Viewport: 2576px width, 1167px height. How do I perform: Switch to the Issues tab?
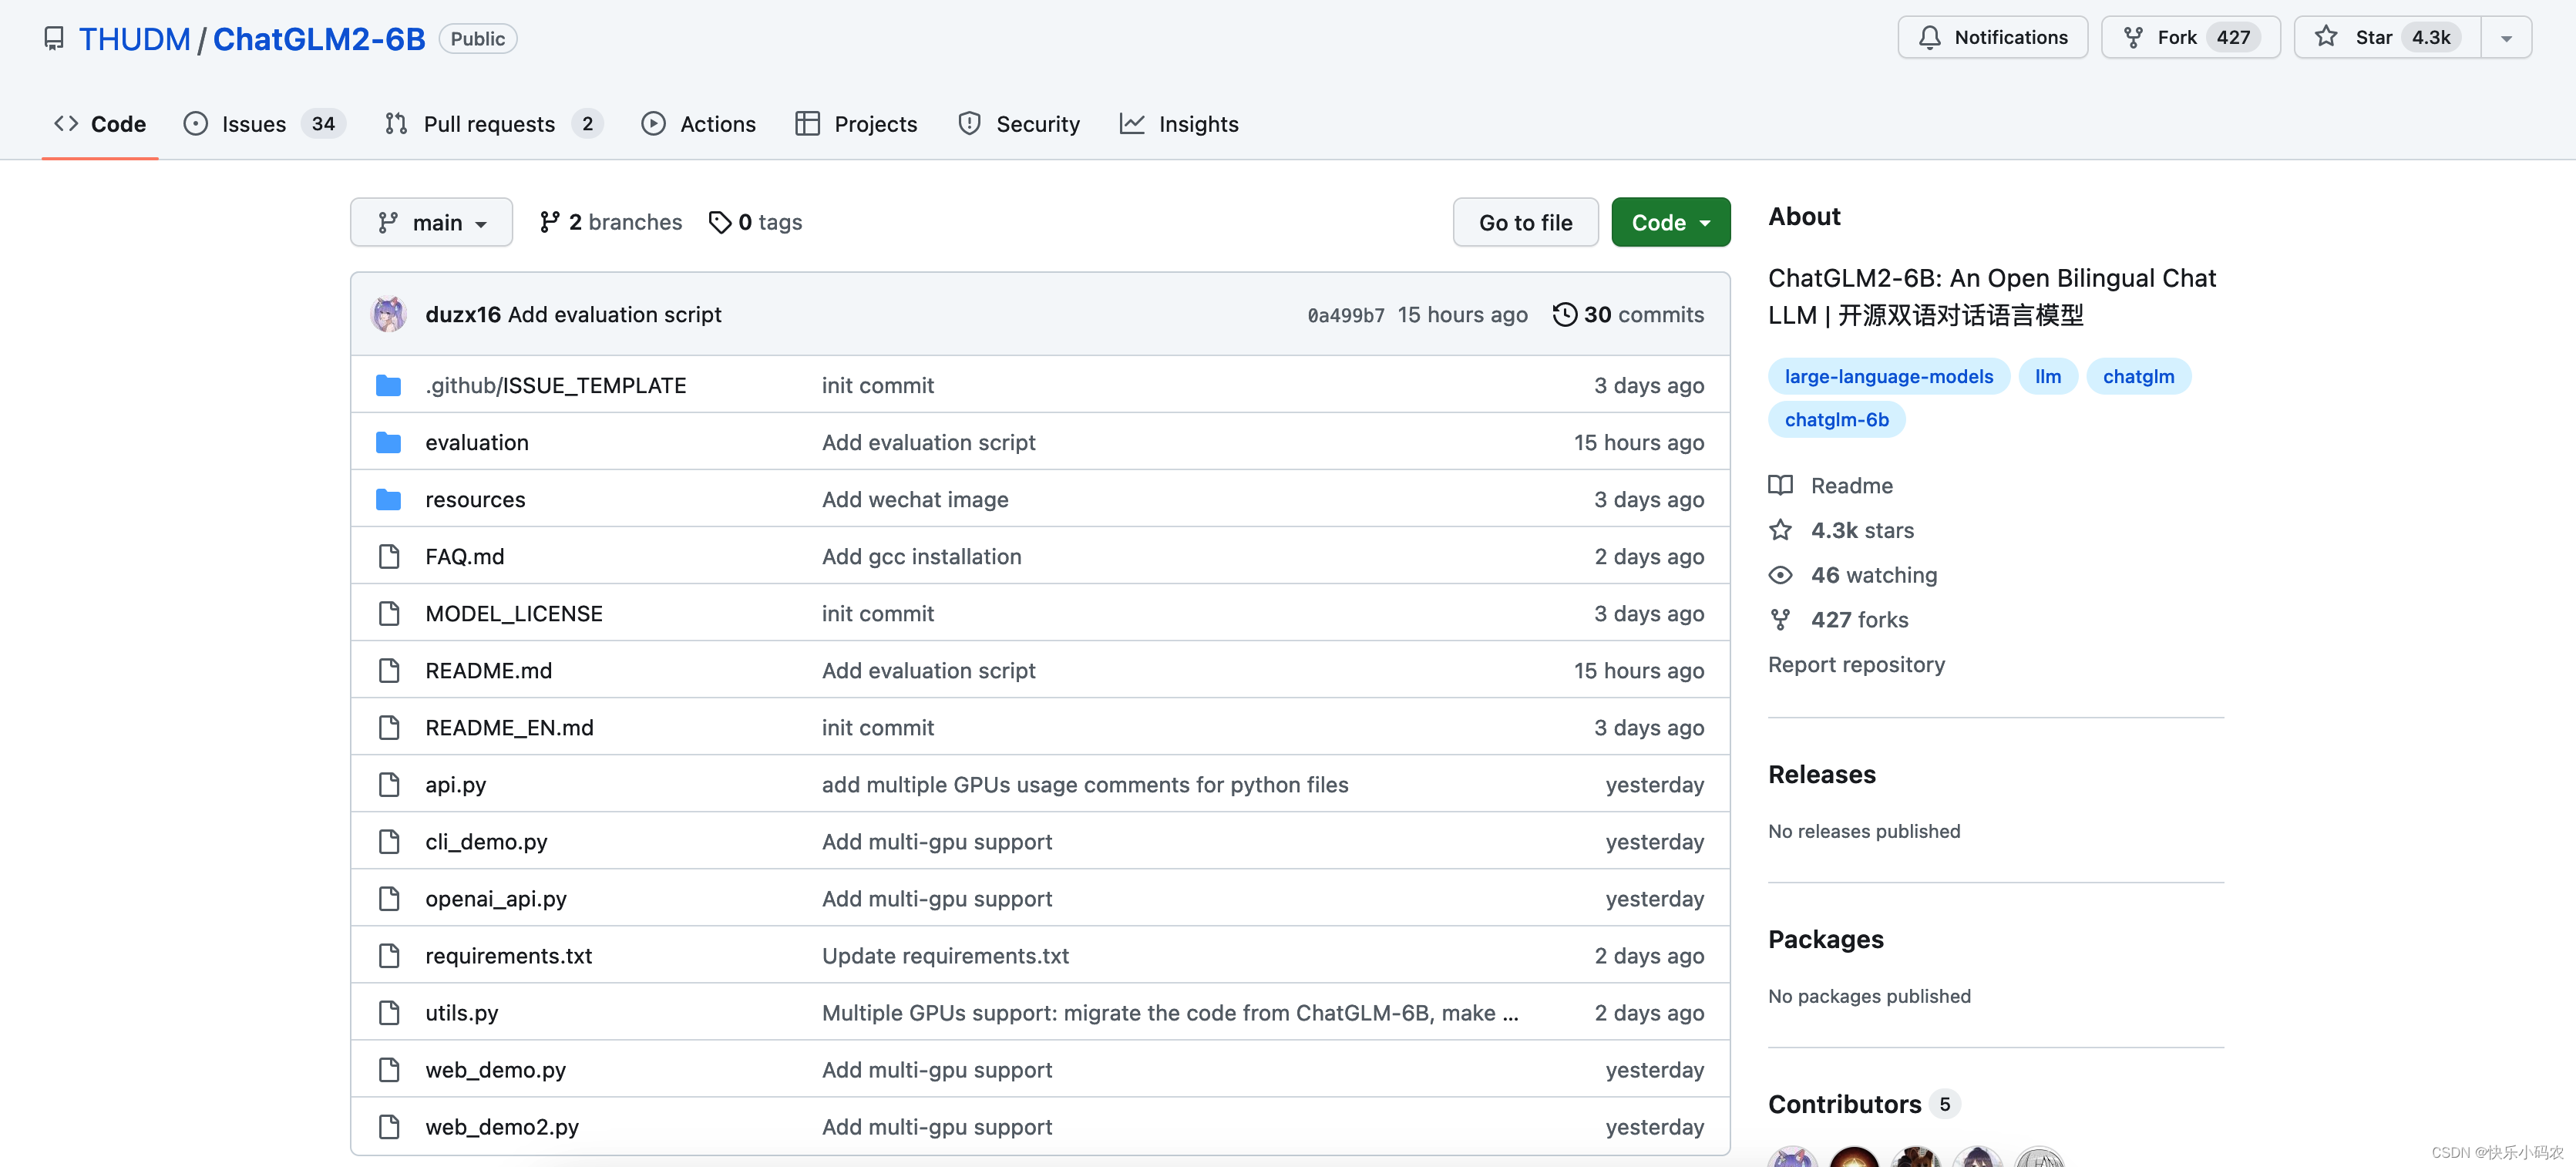coord(264,124)
